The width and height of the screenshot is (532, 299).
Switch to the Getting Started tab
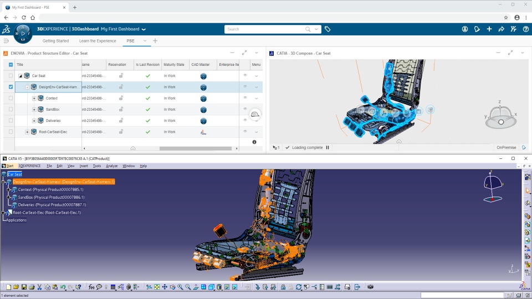point(55,40)
